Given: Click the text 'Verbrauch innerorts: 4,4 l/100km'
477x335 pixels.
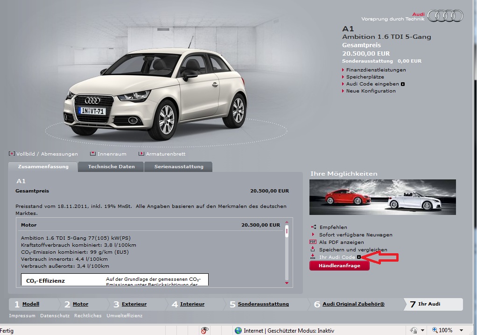Looking at the screenshot, I should pyautogui.click(x=64, y=259).
